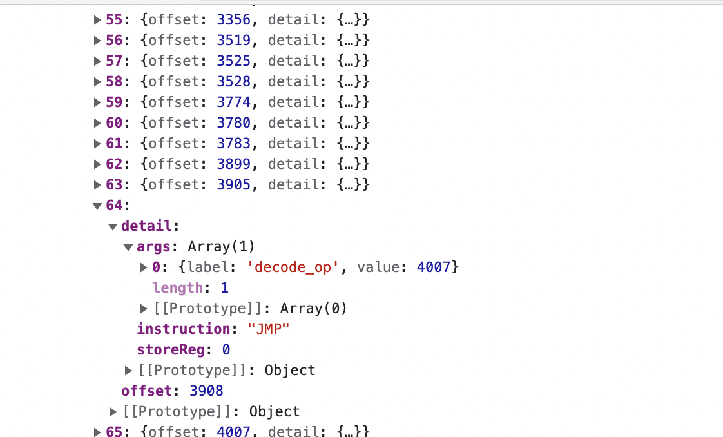This screenshot has width=723, height=437.
Task: Collapse the args Array(1) node
Action: [128, 248]
